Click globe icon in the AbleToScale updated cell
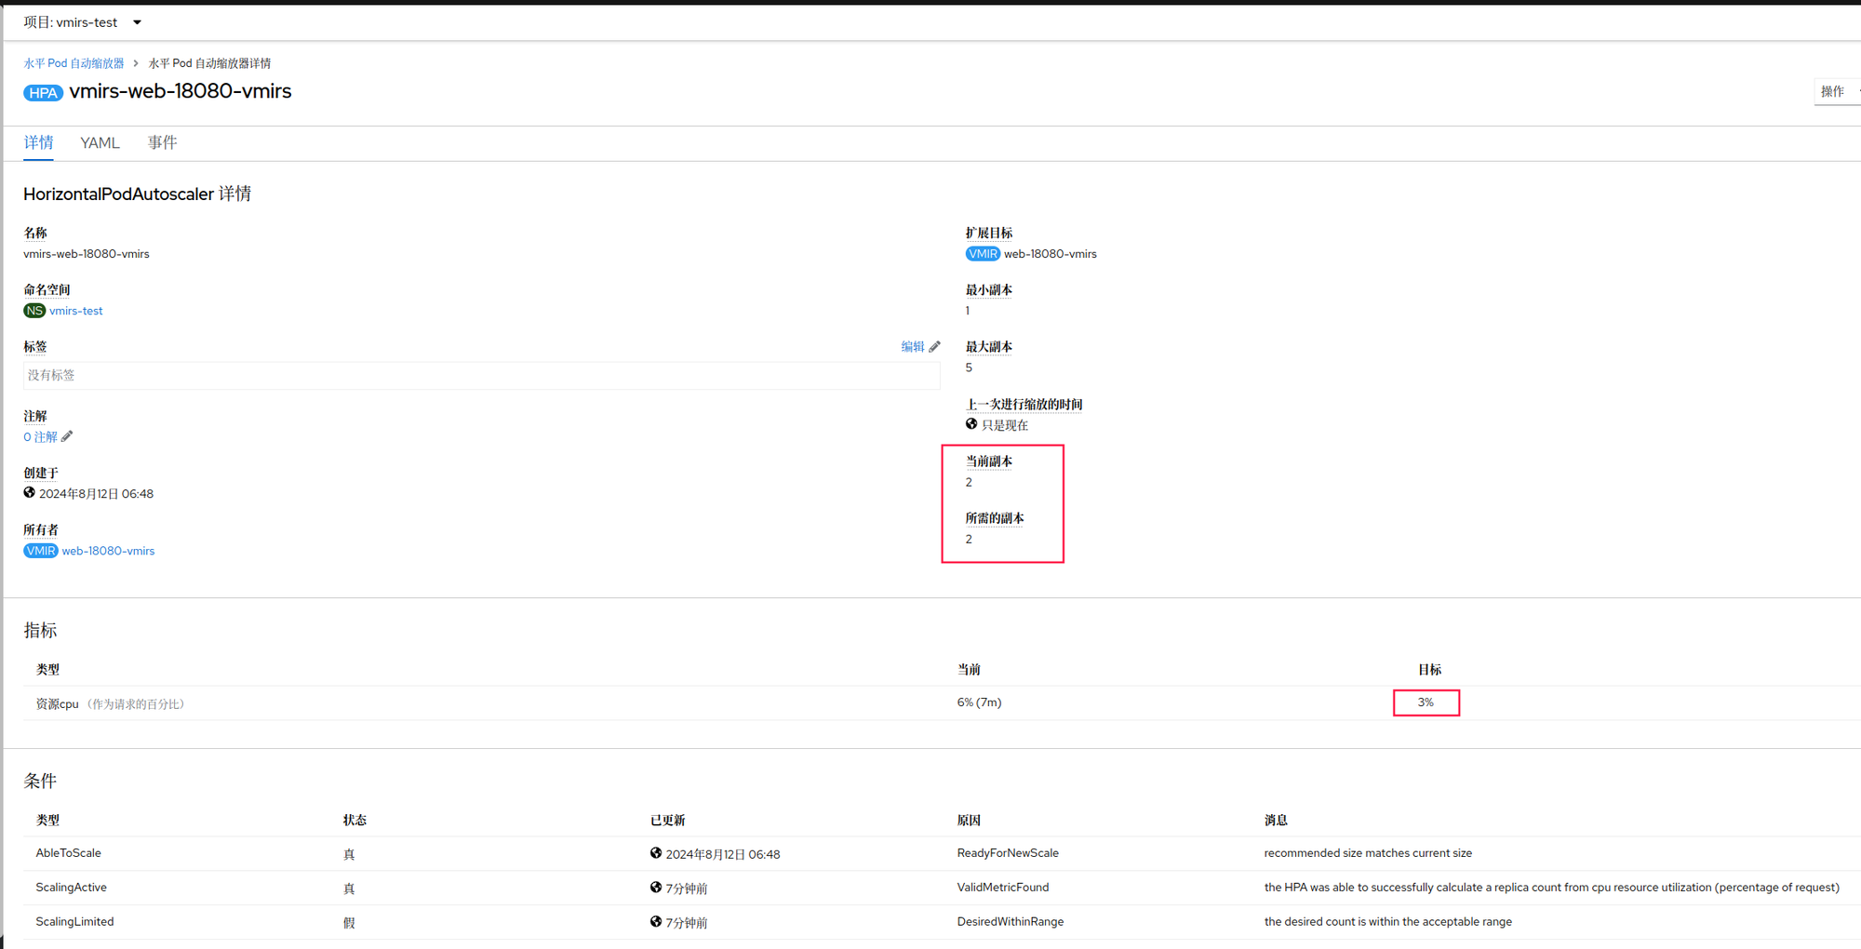Viewport: 1861px width, 949px height. [x=656, y=853]
